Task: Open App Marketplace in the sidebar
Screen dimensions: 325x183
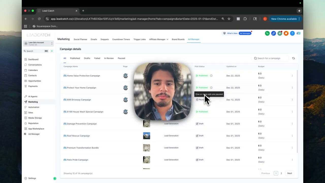Action: 36,129
